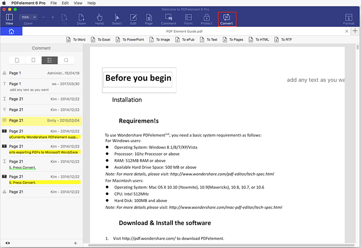Switch to comments list sidebar tab
The width and height of the screenshot is (361, 248).
point(50,60)
